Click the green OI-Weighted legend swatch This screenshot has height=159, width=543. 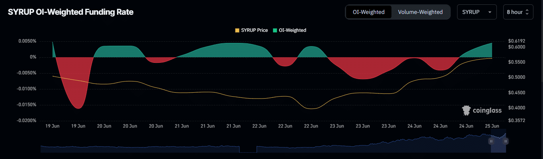tap(275, 30)
